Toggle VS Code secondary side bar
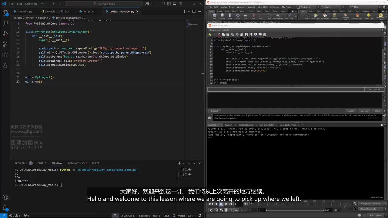The width and height of the screenshot is (388, 218). (180, 4)
